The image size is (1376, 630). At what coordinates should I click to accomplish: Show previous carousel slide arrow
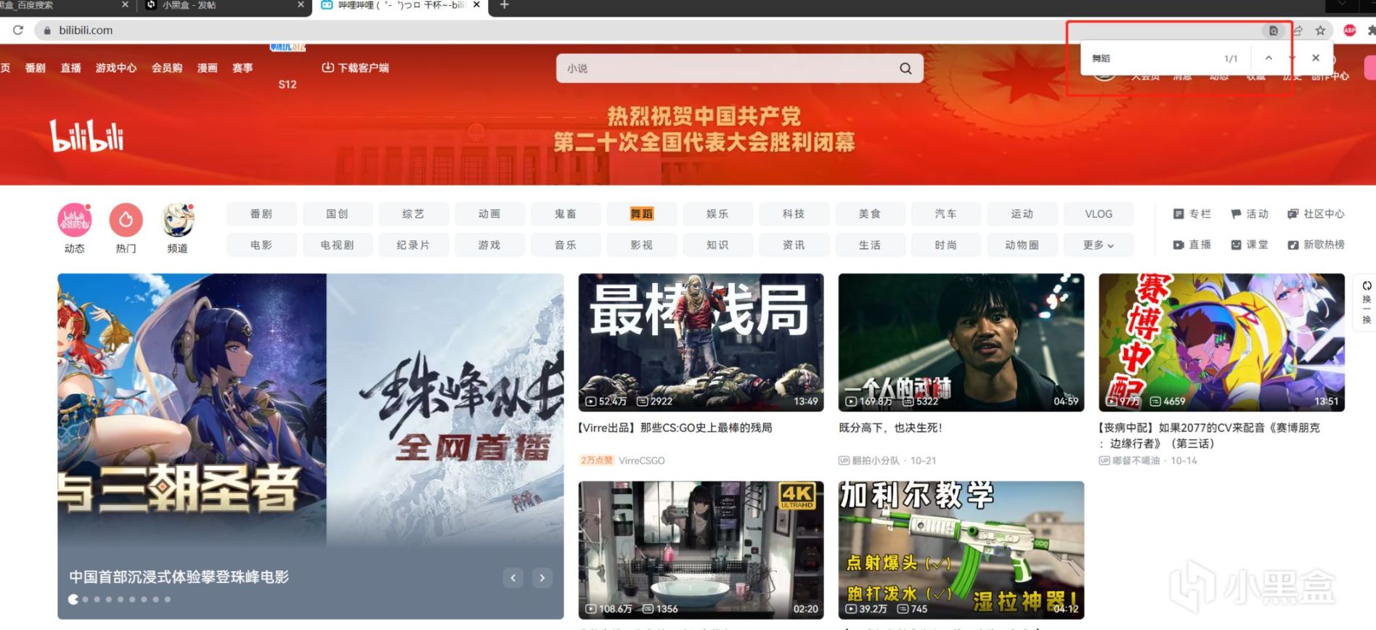[x=513, y=578]
